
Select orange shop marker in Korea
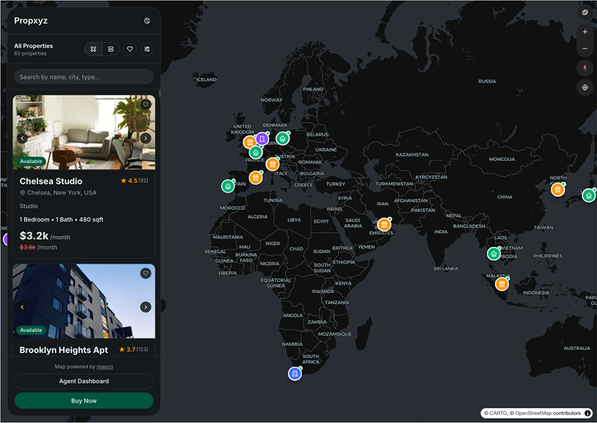pyautogui.click(x=558, y=189)
